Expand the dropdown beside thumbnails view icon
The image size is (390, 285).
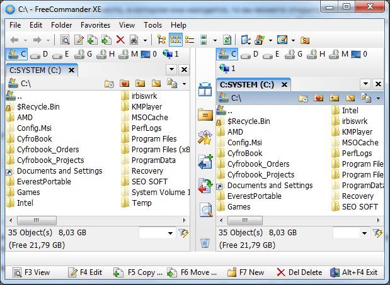[x=215, y=40]
